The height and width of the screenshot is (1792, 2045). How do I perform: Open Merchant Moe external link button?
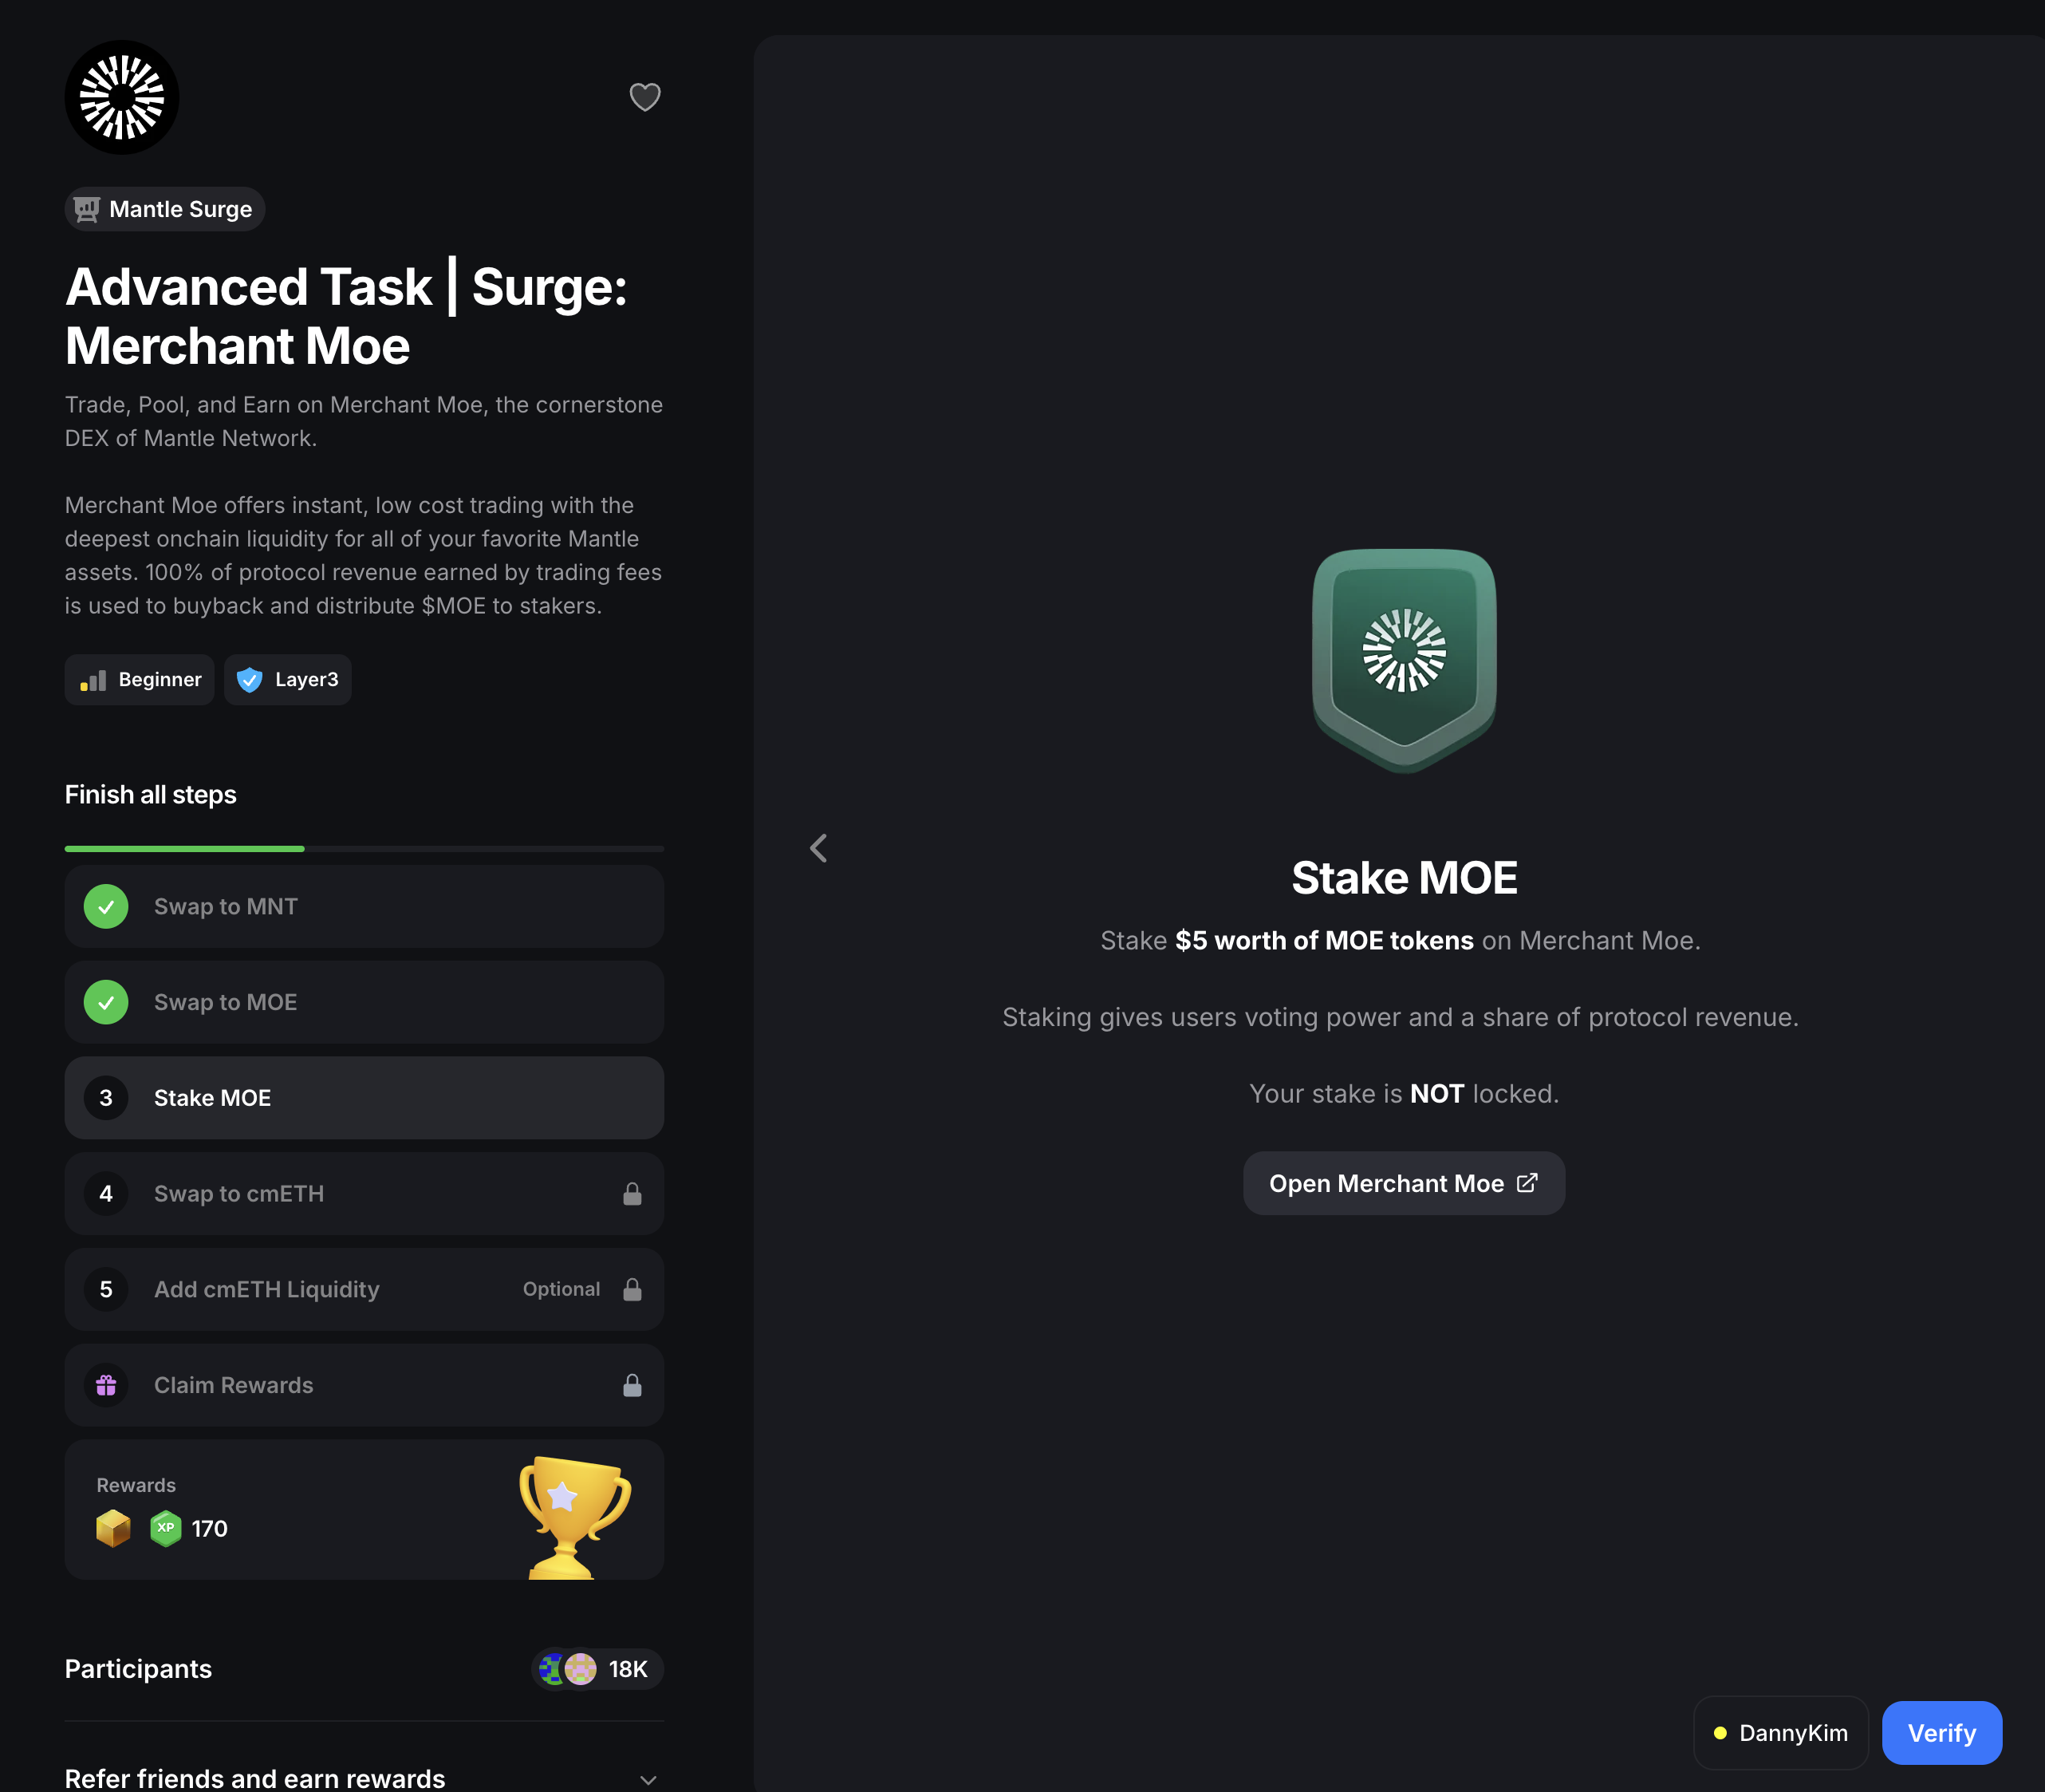pyautogui.click(x=1403, y=1183)
